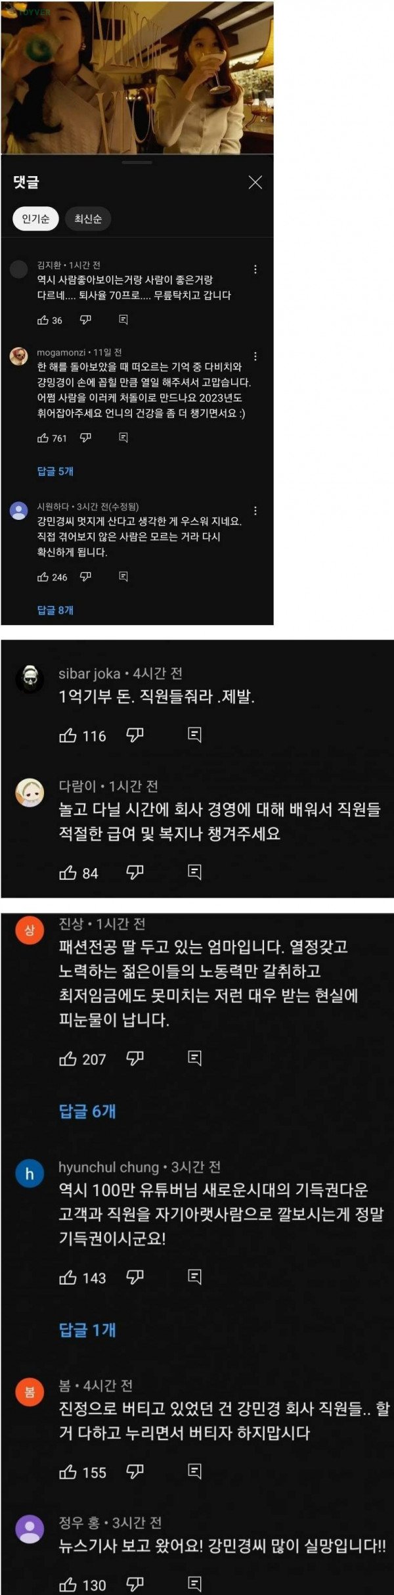Reply icon on 진상 comment

tap(194, 1058)
